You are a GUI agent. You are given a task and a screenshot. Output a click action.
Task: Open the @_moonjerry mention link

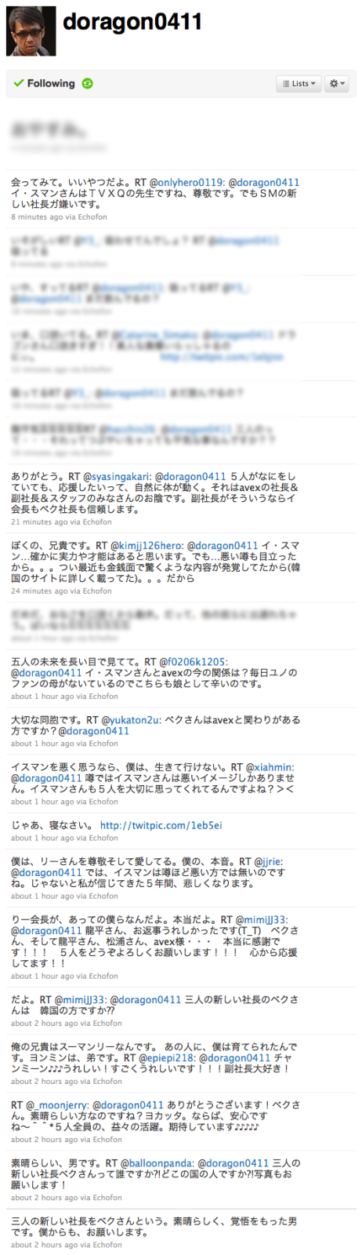(x=57, y=1104)
